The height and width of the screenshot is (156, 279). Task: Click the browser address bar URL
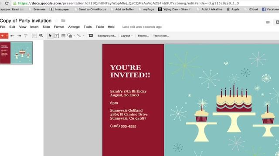tap(128, 3)
